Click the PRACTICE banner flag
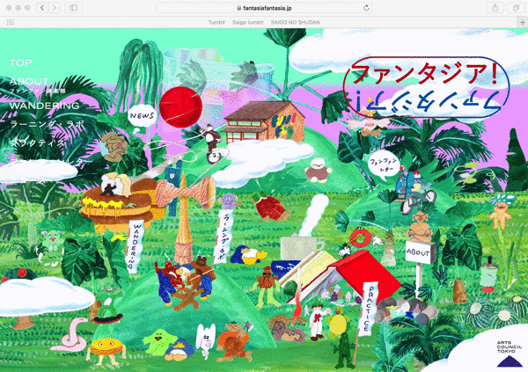 coord(369,308)
